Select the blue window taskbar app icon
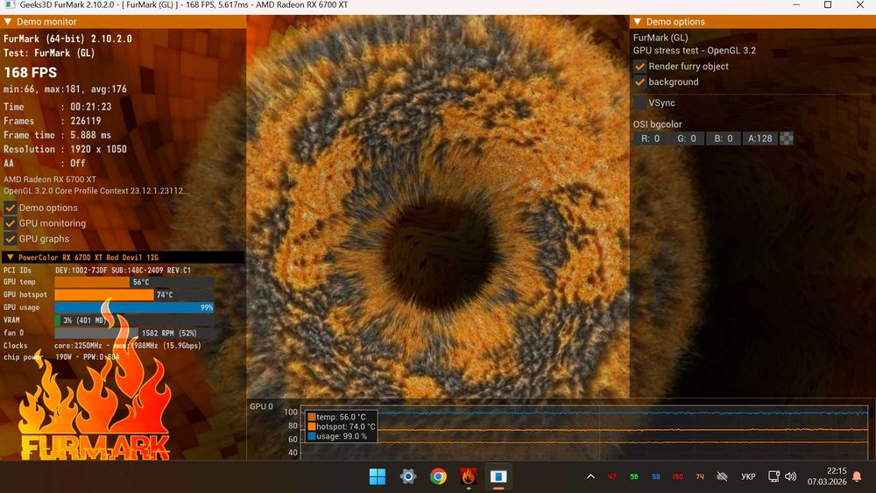 [498, 476]
